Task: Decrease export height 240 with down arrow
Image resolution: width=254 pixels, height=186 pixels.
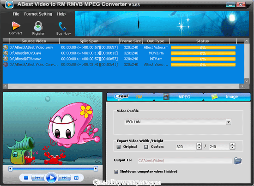Action: 232,148
